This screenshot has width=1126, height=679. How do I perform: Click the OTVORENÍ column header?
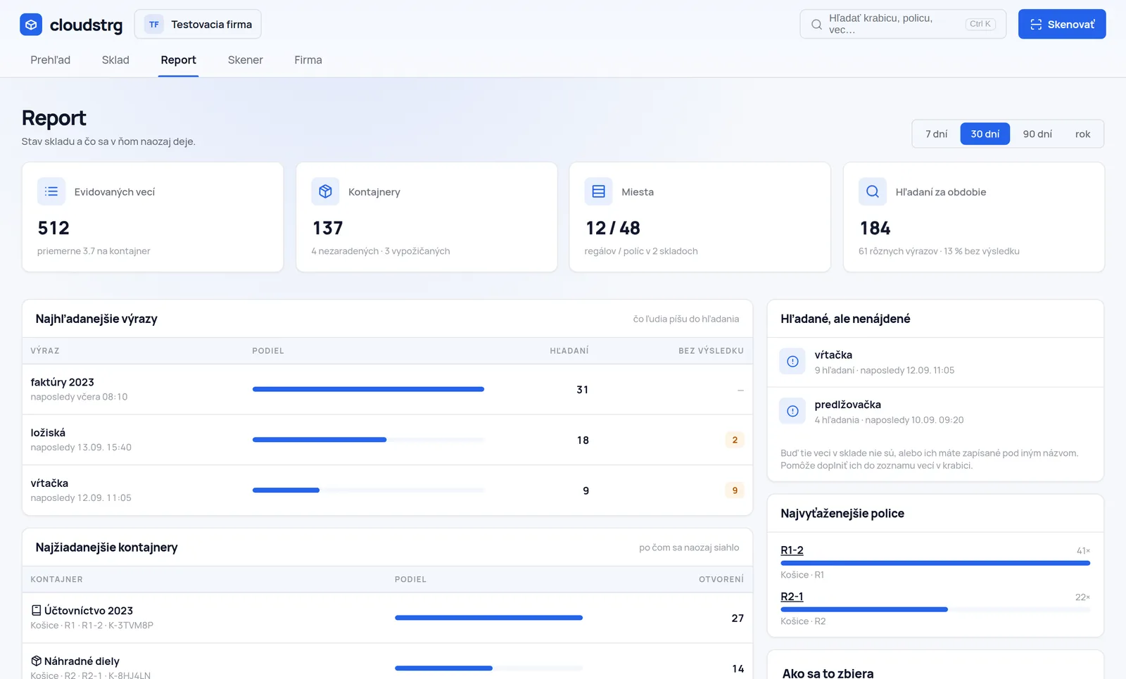[721, 579]
